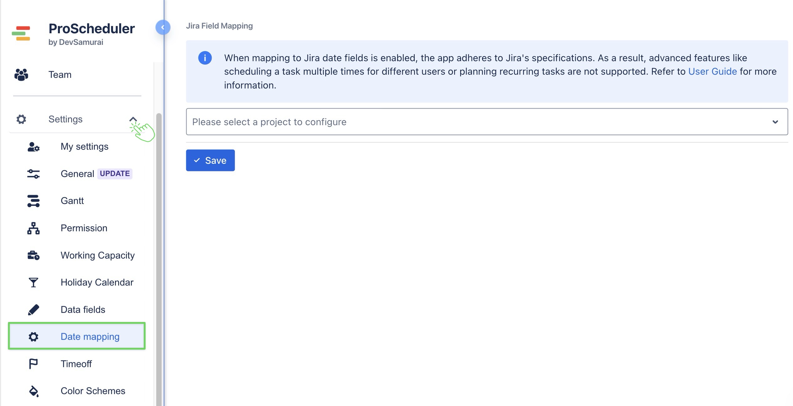
Task: Click the UPDATE badge next to General
Action: [x=115, y=174]
